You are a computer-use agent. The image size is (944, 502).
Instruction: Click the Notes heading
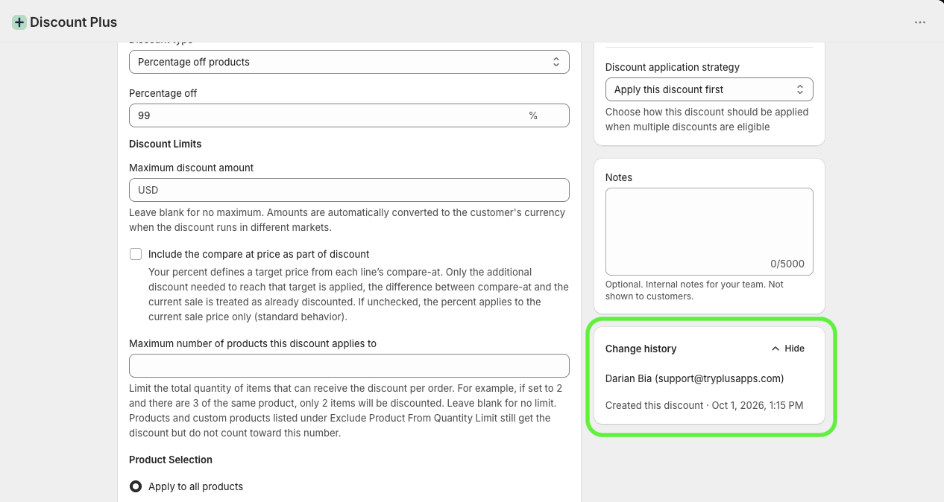[619, 177]
